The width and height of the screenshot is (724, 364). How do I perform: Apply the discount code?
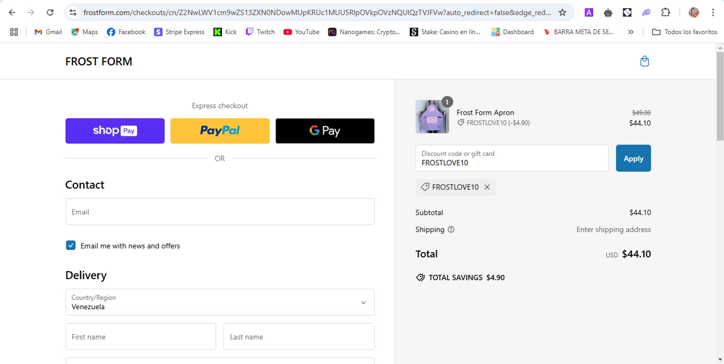pos(633,158)
